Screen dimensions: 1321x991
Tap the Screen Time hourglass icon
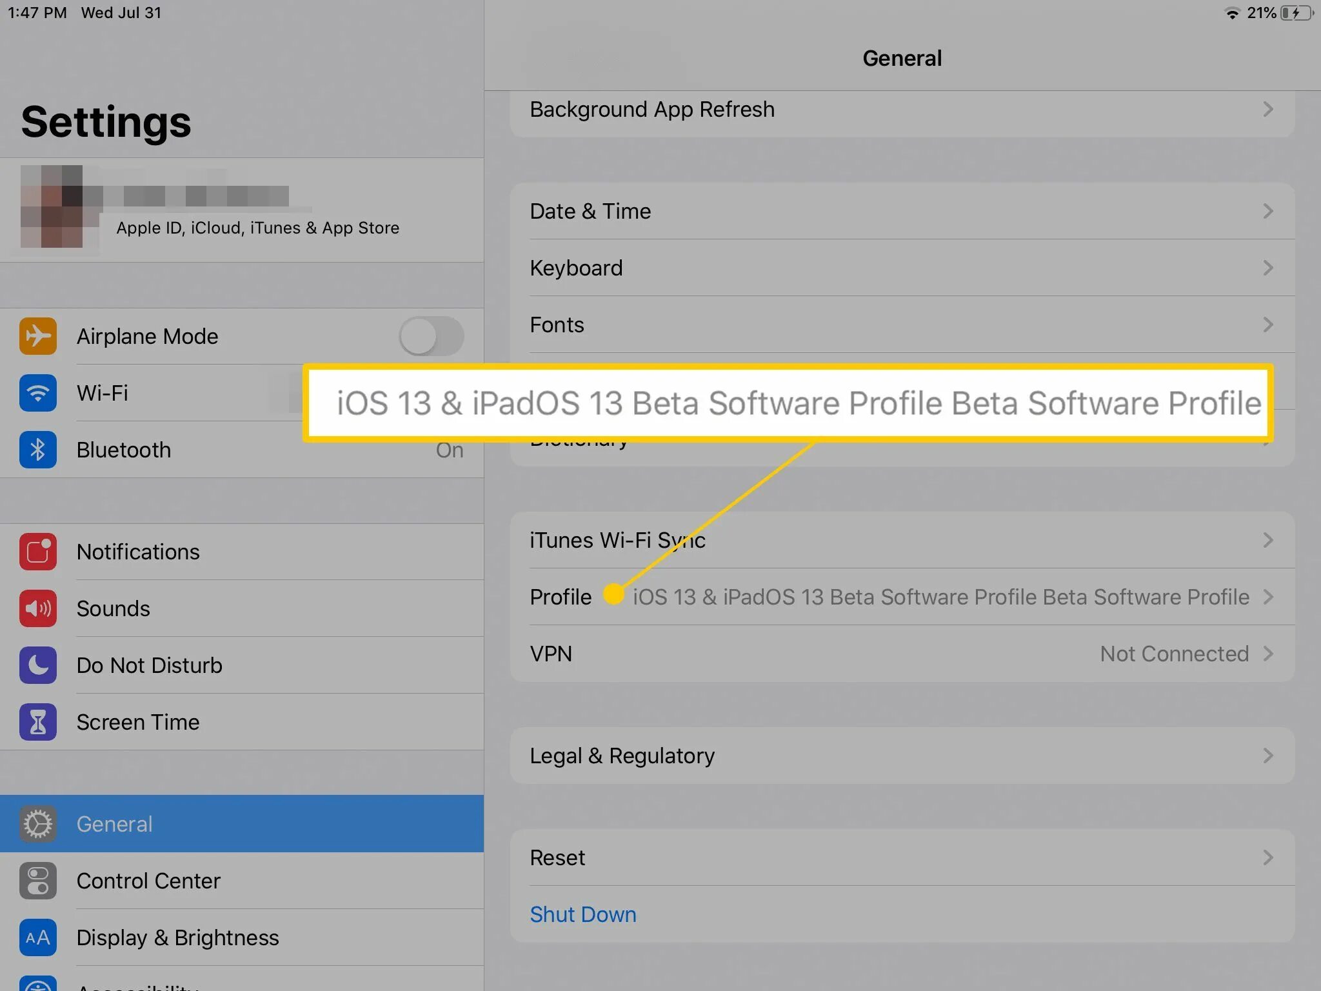click(37, 722)
